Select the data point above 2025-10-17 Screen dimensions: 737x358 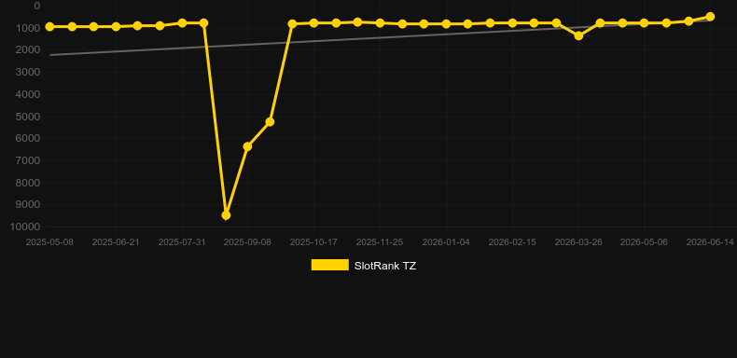[314, 23]
